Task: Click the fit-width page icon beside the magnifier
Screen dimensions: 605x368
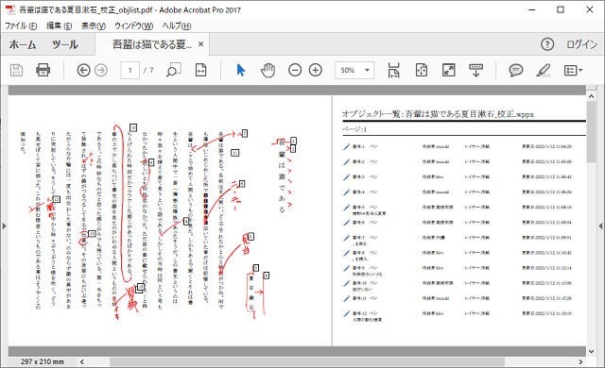Action: [x=200, y=70]
